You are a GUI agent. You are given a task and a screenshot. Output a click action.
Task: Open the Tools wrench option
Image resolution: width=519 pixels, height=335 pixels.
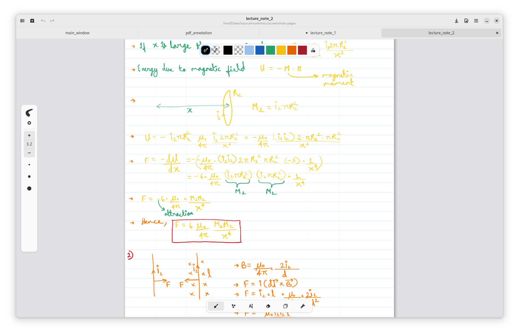tap(302, 306)
